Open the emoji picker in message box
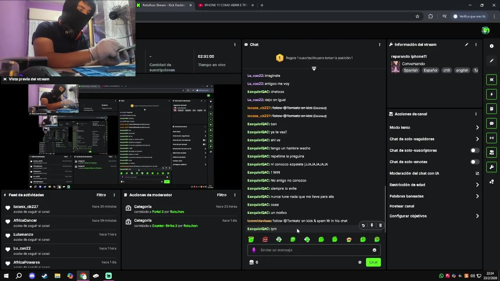Viewport: 500px width, 281px height. pos(374,250)
